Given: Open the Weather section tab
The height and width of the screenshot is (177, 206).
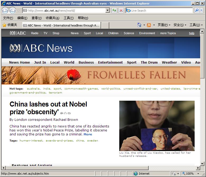Looking at the screenshot, I should [x=169, y=62].
